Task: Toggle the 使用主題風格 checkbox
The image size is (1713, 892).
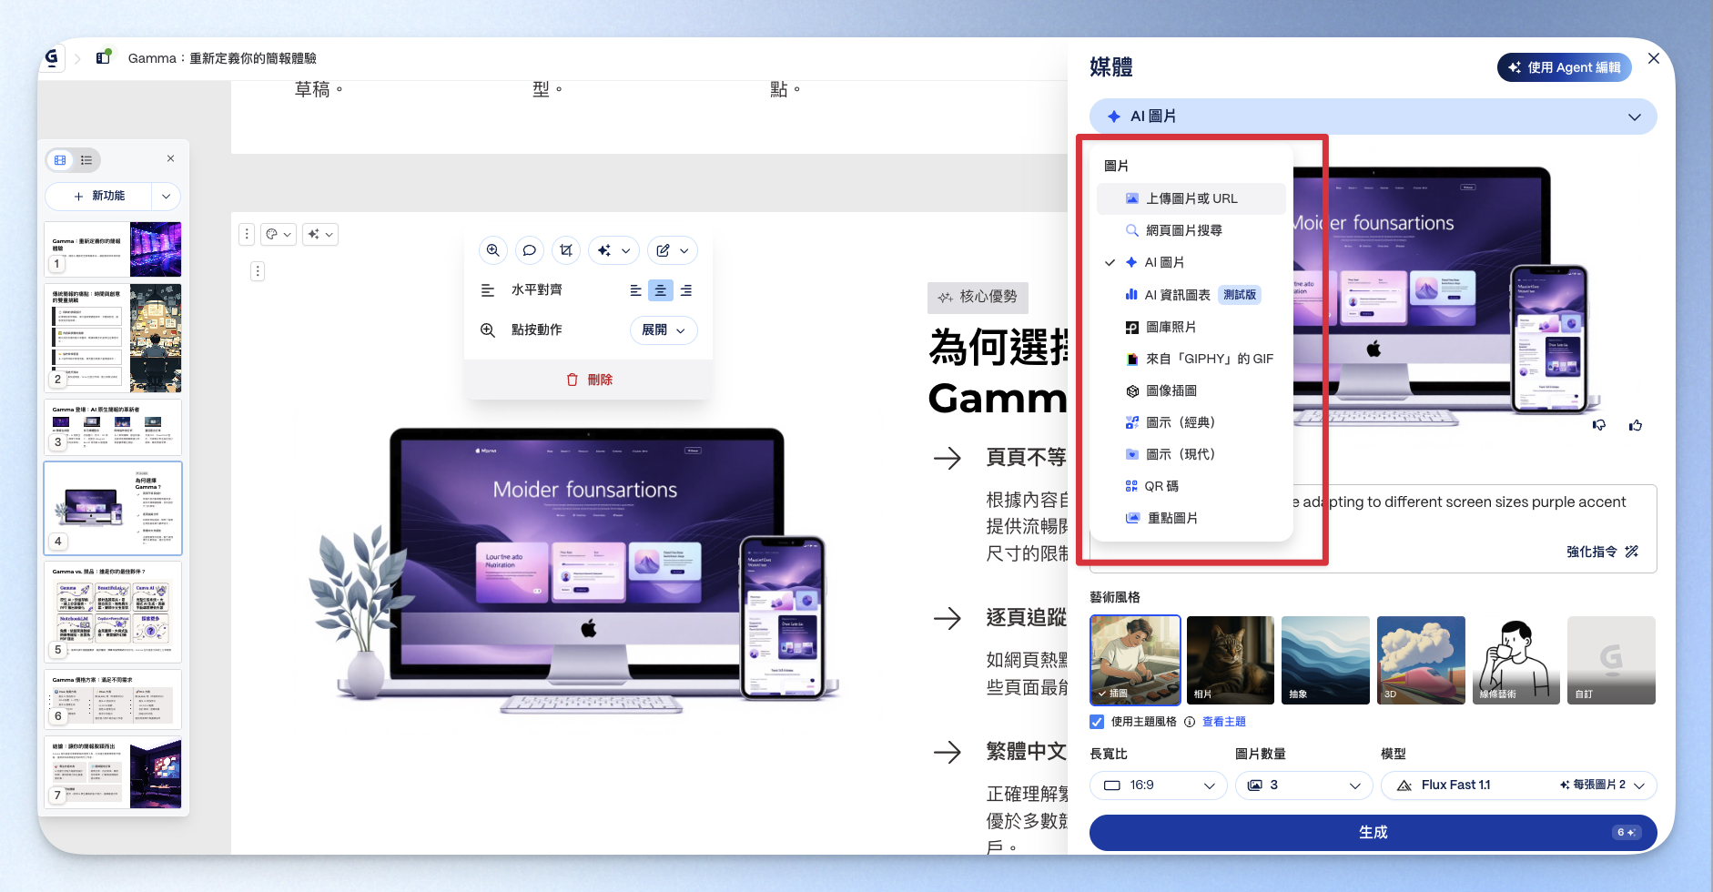Action: pyautogui.click(x=1097, y=722)
